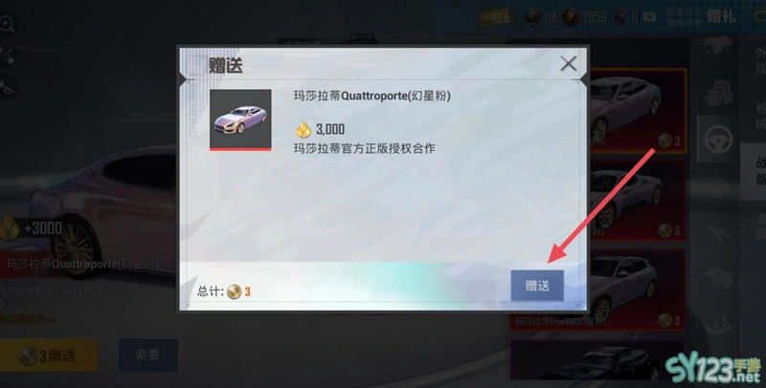
Task: Click the horn icon on left edge
Action: tap(7, 86)
